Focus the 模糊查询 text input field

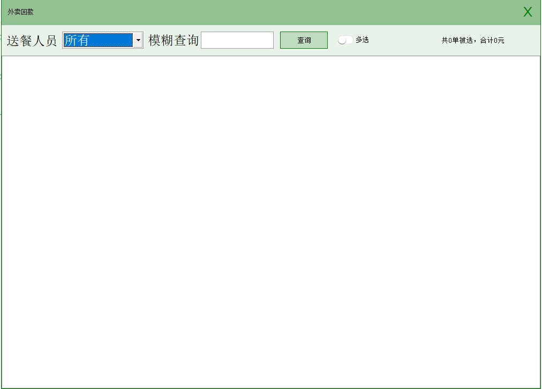pos(237,40)
